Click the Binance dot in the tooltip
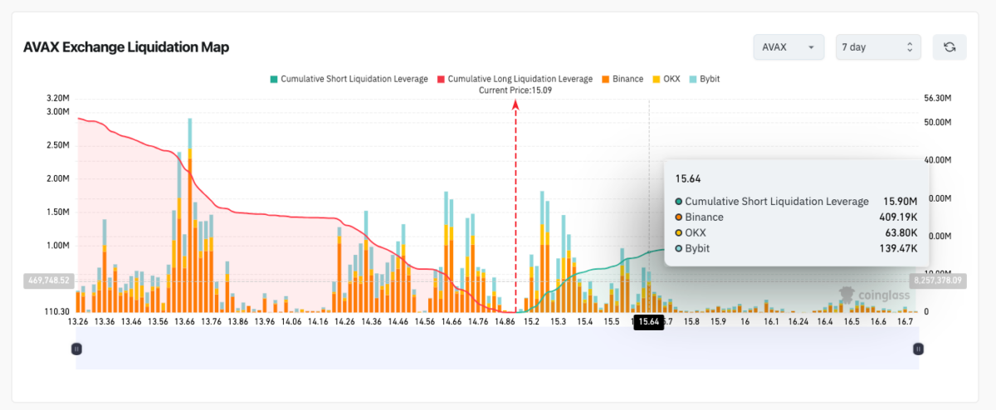This screenshot has width=996, height=410. pyautogui.click(x=679, y=217)
